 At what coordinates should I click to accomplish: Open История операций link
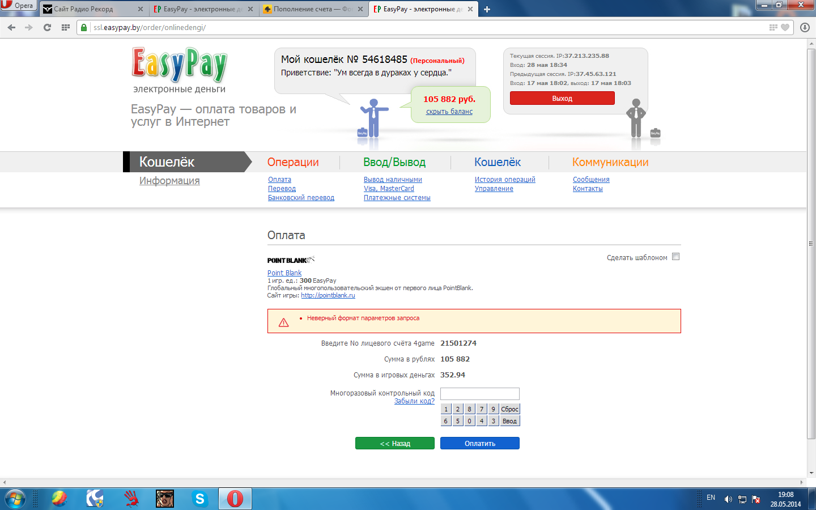(x=505, y=180)
